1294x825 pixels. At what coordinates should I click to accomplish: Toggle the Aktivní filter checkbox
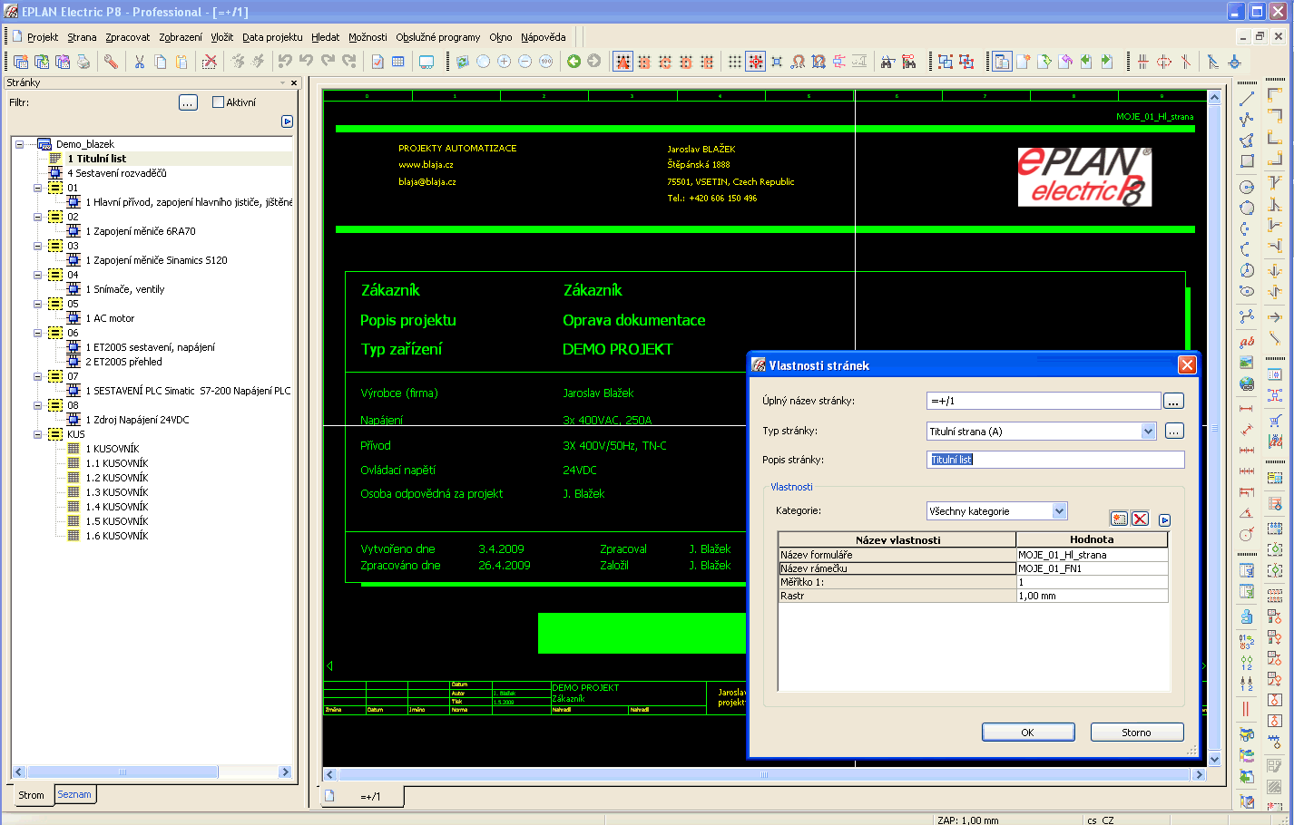pyautogui.click(x=218, y=102)
